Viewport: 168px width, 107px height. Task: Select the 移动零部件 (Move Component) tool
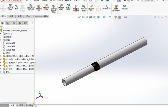point(46,7)
